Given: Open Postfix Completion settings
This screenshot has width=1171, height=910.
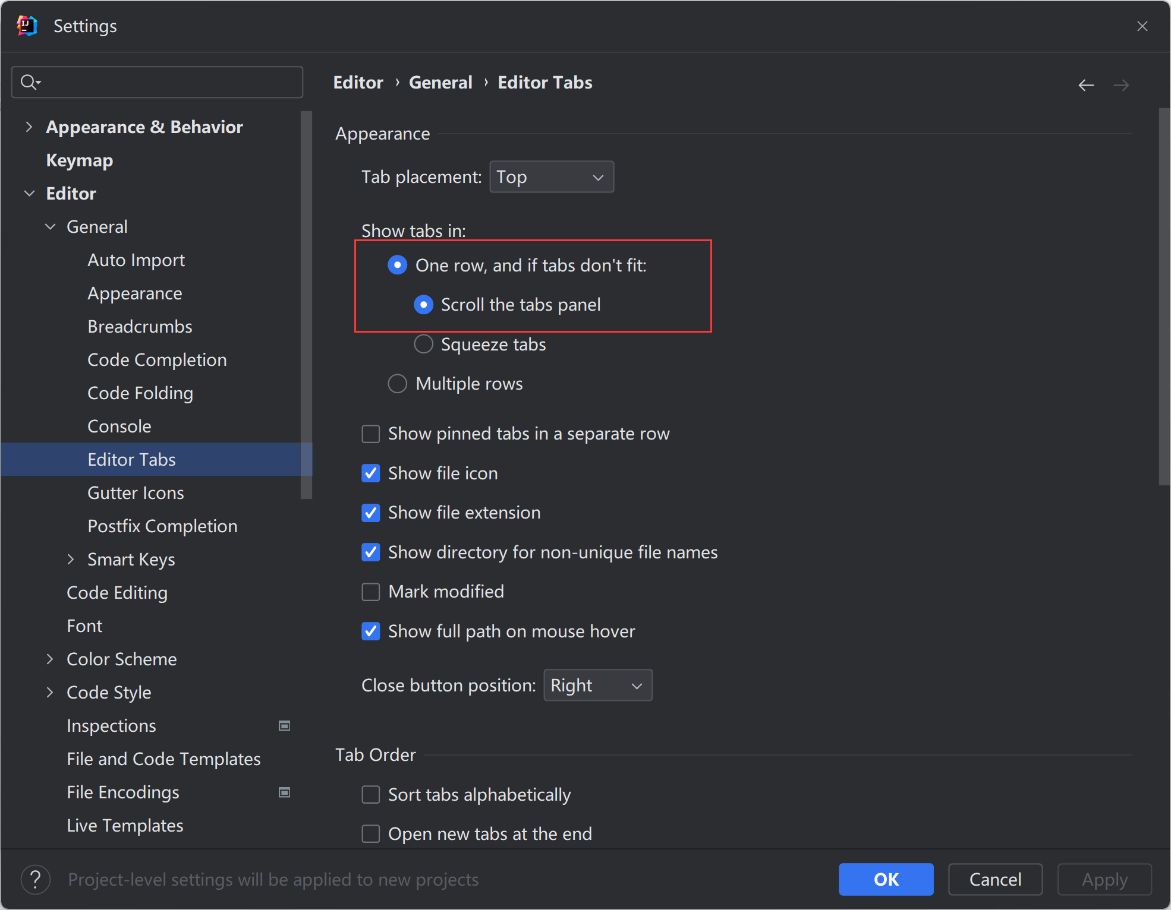Looking at the screenshot, I should pos(162,526).
